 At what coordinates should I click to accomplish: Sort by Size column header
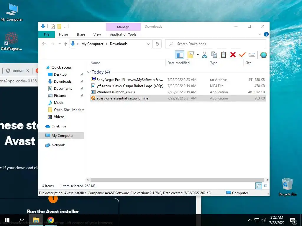pos(255,63)
